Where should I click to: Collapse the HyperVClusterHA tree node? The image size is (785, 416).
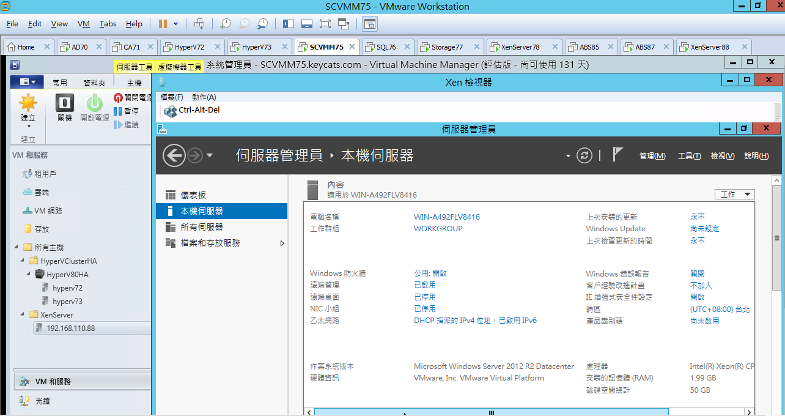click(x=22, y=261)
